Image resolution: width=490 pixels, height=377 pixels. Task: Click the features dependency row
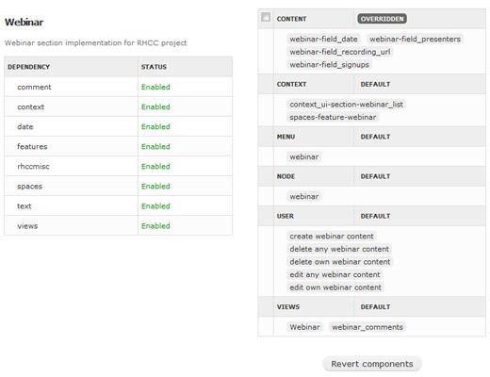point(118,146)
